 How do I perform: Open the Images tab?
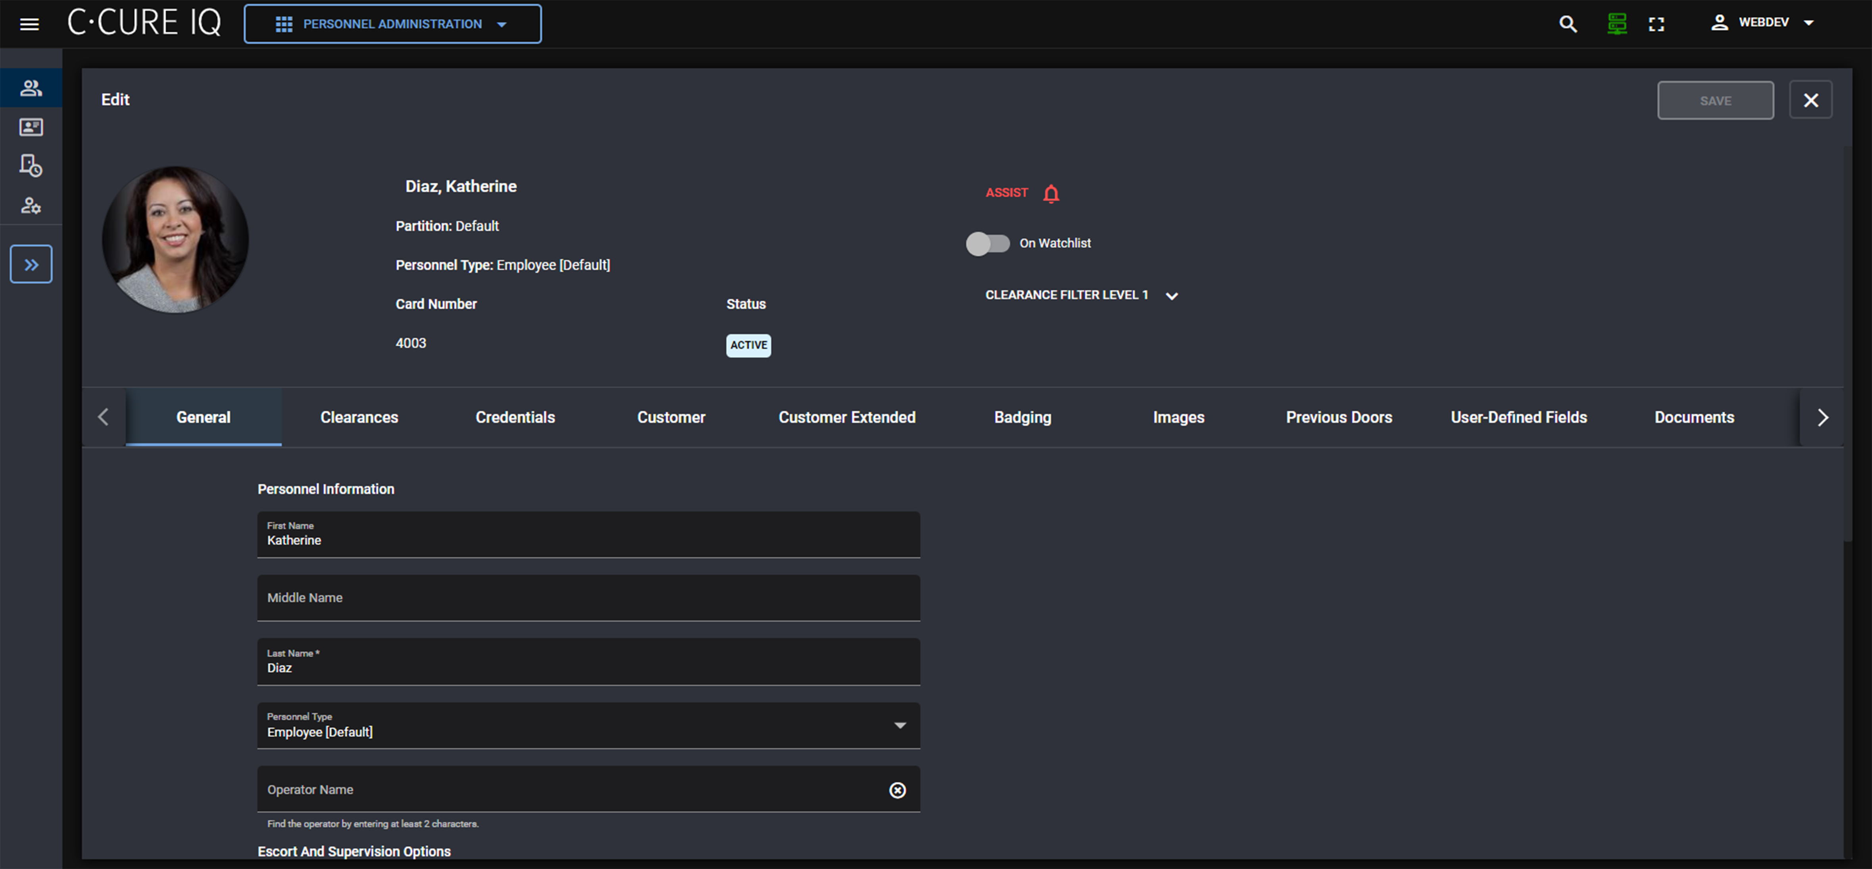click(x=1178, y=417)
